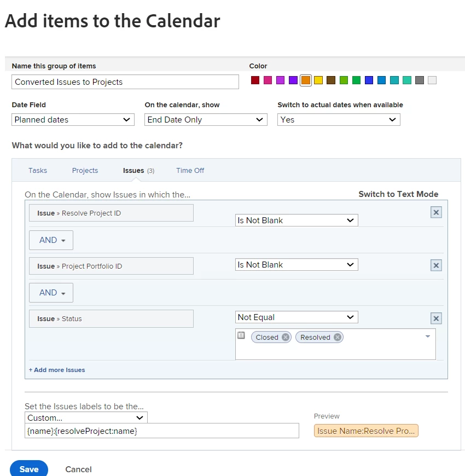The height and width of the screenshot is (476, 465).
Task: Delete the Project Portfolio ID filter row
Action: tap(436, 265)
